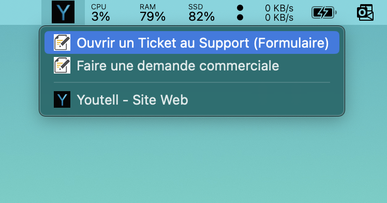Click empty menu bar space left of Youtell icon
Image resolution: width=387 pixels, height=203 pixels.
tap(21, 12)
